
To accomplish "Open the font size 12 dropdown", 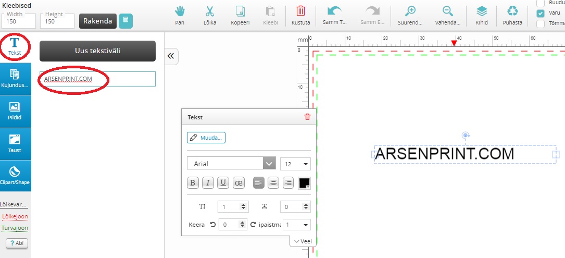I will click(295, 164).
